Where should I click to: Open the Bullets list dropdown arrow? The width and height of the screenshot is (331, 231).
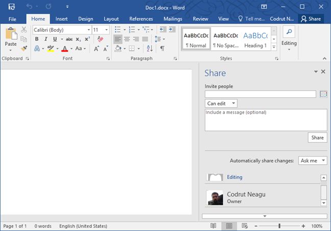pos(125,30)
